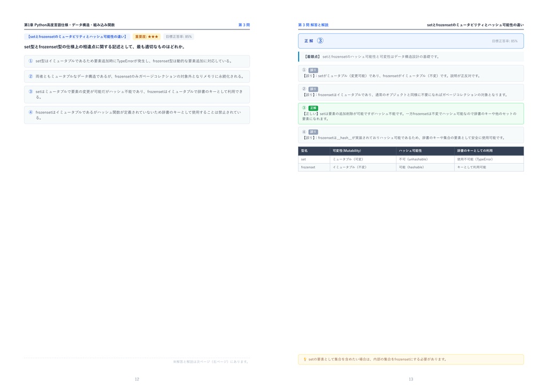Click the frozenset cell in the 型名 column

[314, 167]
